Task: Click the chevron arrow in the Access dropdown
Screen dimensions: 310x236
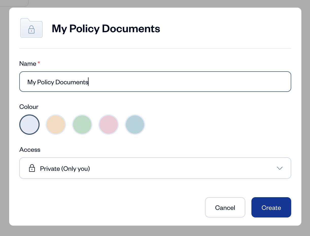Action: click(x=280, y=168)
